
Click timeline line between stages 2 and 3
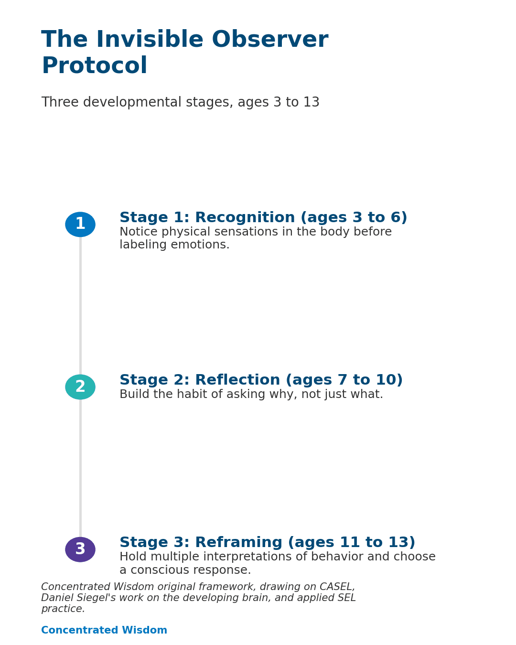click(x=80, y=468)
